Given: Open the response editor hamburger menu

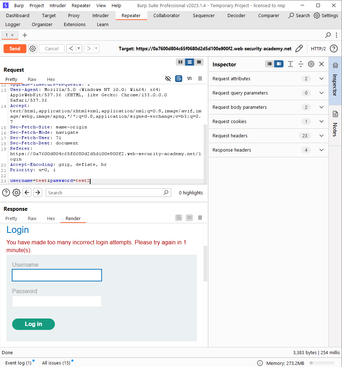Looking at the screenshot, I should point(200,218).
